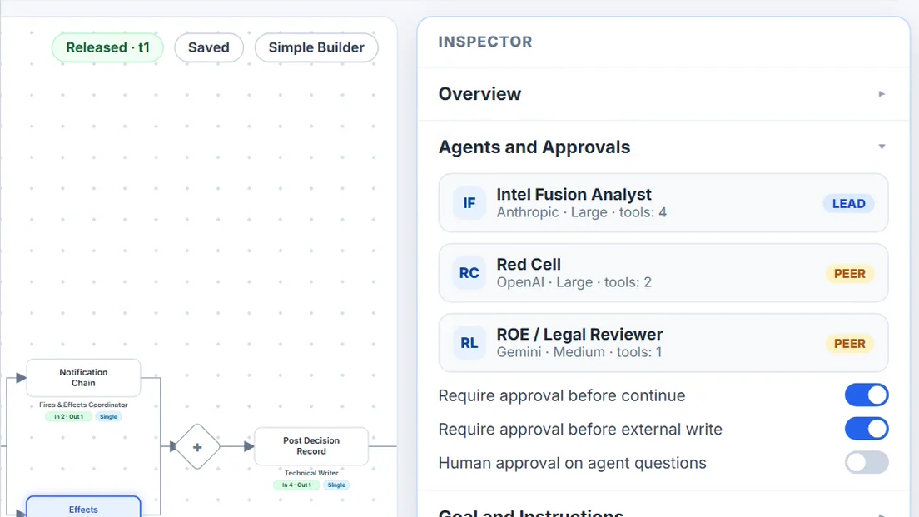This screenshot has width=919, height=517.
Task: Click the In 4 · Out 1 tag under Post Decision Record
Action: (296, 485)
